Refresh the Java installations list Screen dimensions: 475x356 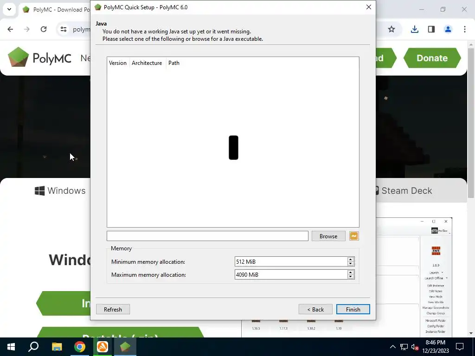click(x=113, y=309)
